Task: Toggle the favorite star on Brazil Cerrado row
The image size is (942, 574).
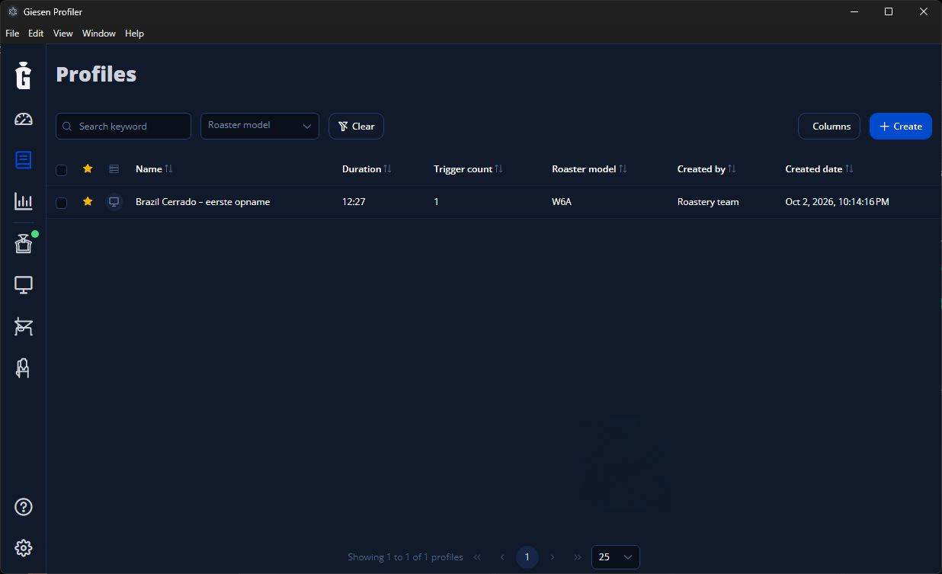Action: click(88, 201)
